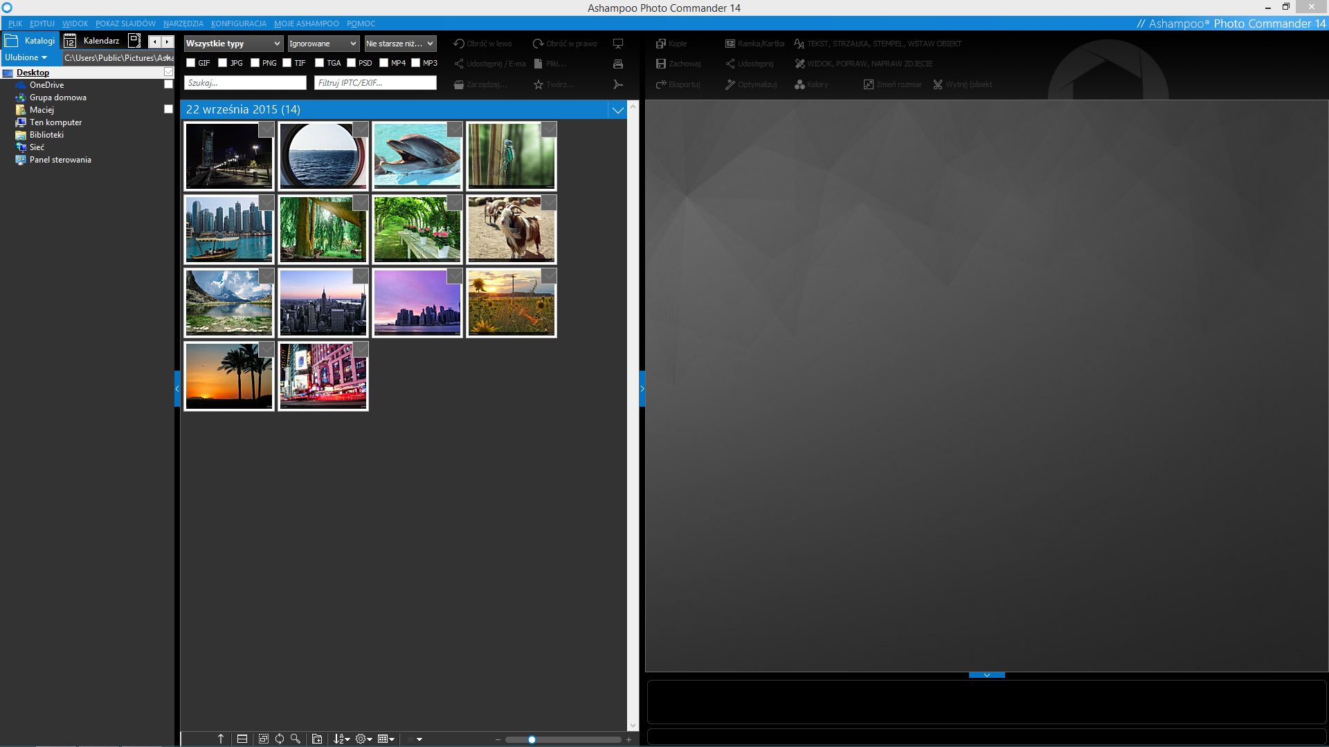Screen dimensions: 1329x747
Task: Click the magnifier search icon at bottom
Action: [296, 739]
